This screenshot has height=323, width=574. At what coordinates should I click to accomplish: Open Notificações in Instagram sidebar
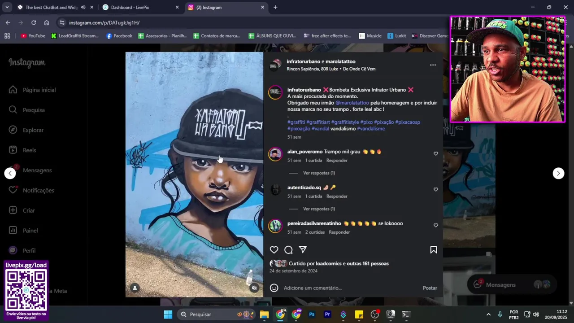tap(31, 190)
